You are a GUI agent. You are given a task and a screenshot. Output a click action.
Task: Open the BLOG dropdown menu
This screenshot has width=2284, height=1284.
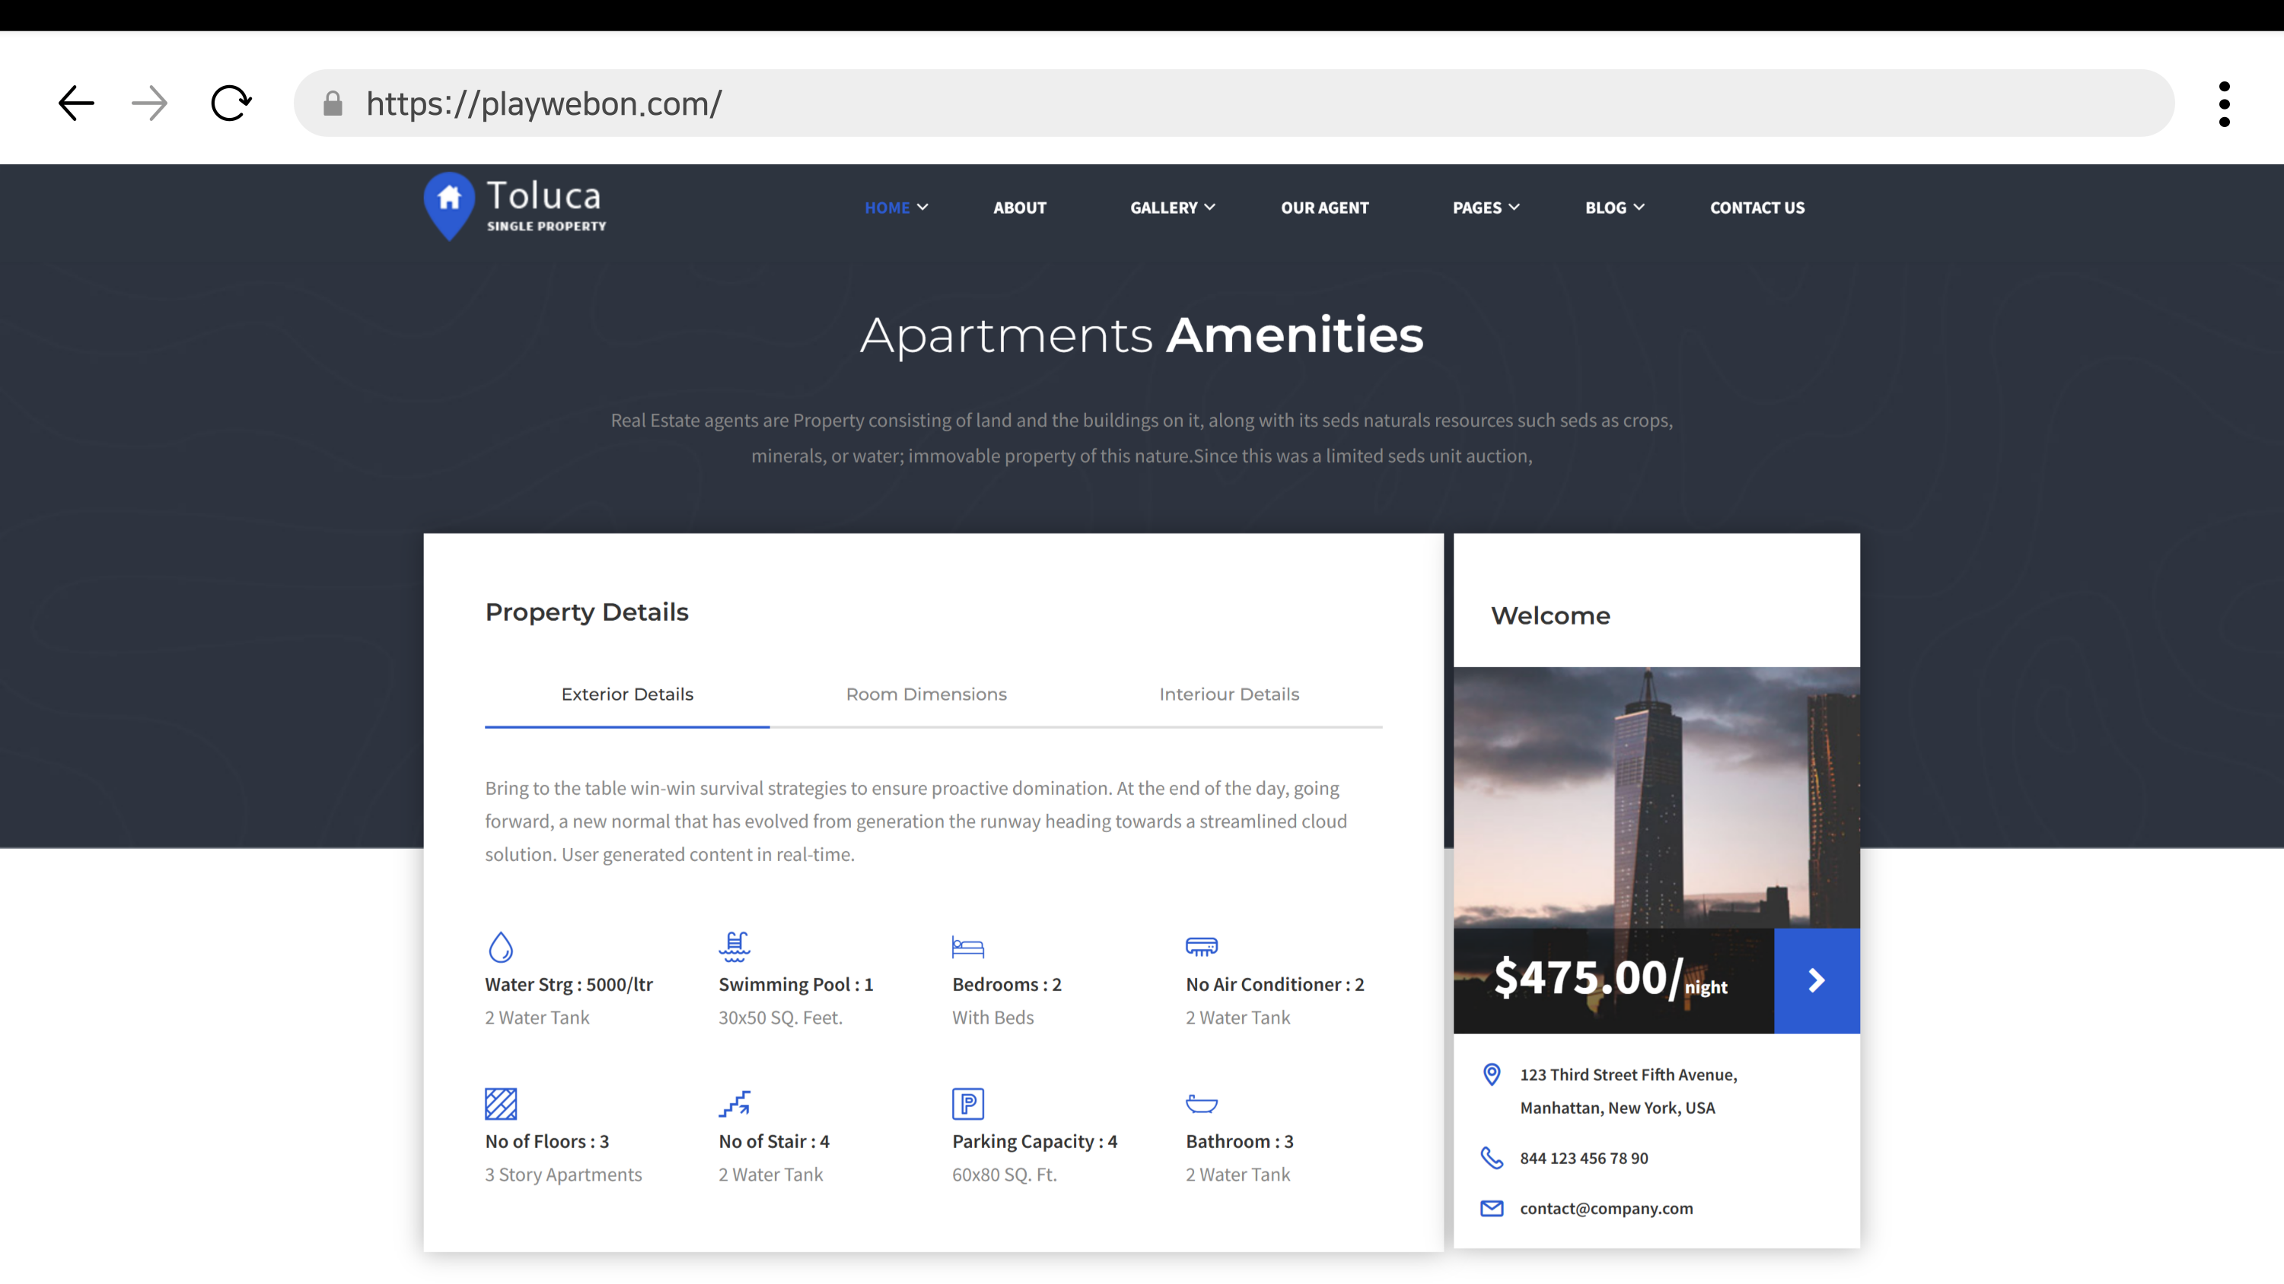point(1613,208)
